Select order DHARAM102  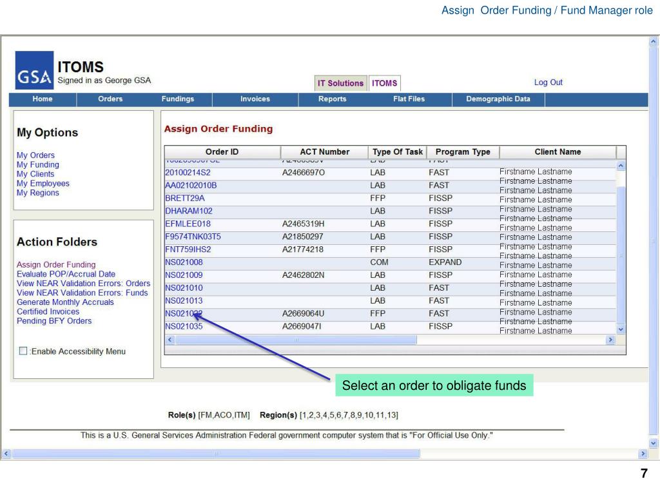189,211
